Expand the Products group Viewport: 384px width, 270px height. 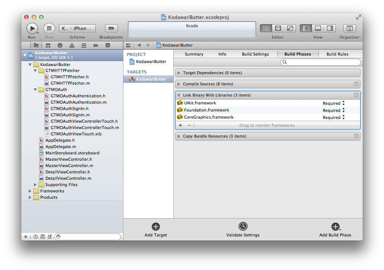(30, 198)
